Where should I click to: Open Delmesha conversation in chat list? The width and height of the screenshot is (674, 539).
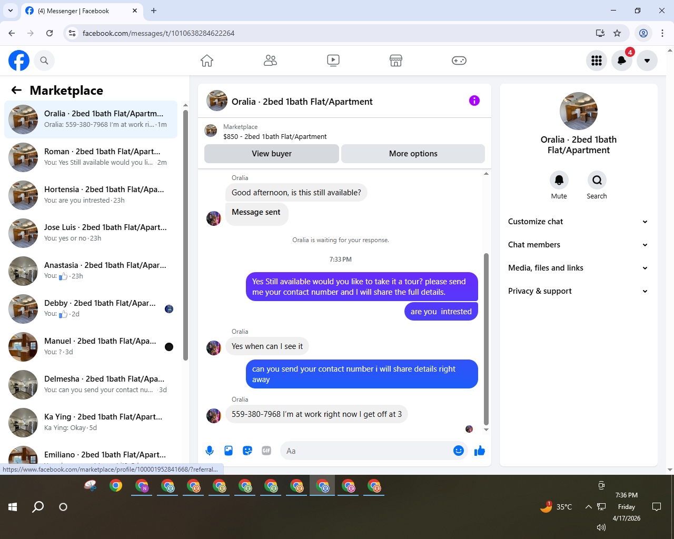(91, 385)
